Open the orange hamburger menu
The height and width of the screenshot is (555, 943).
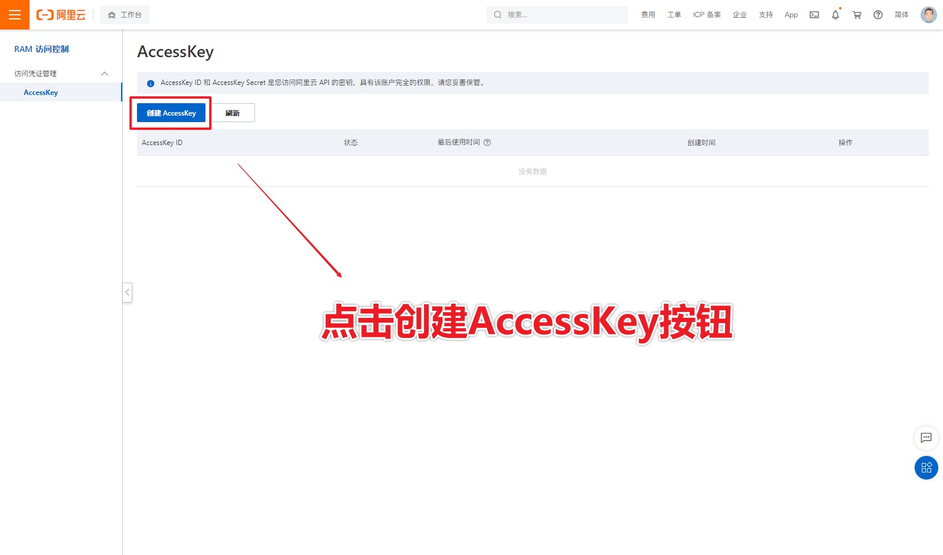pos(15,15)
